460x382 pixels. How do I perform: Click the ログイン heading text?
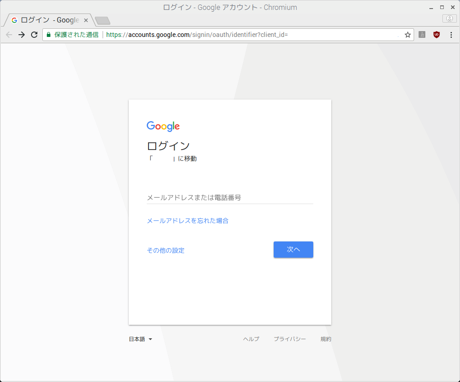[x=168, y=146]
